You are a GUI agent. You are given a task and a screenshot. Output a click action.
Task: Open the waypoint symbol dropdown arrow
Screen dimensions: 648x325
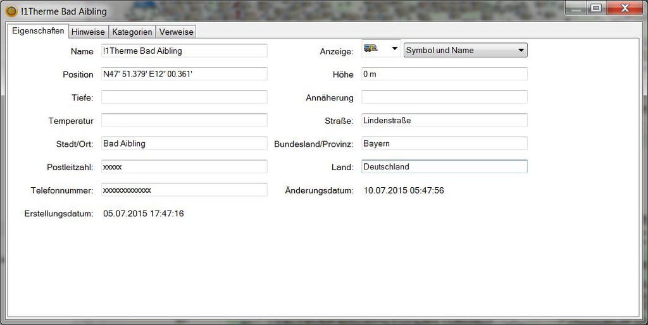(394, 49)
